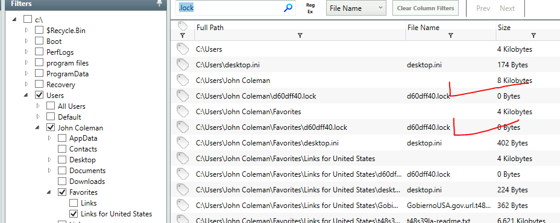Check the ProgramData checkbox
The width and height of the screenshot is (560, 223).
click(x=39, y=74)
